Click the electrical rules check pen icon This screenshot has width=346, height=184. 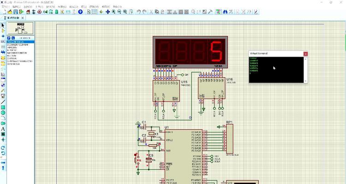pos(256,11)
